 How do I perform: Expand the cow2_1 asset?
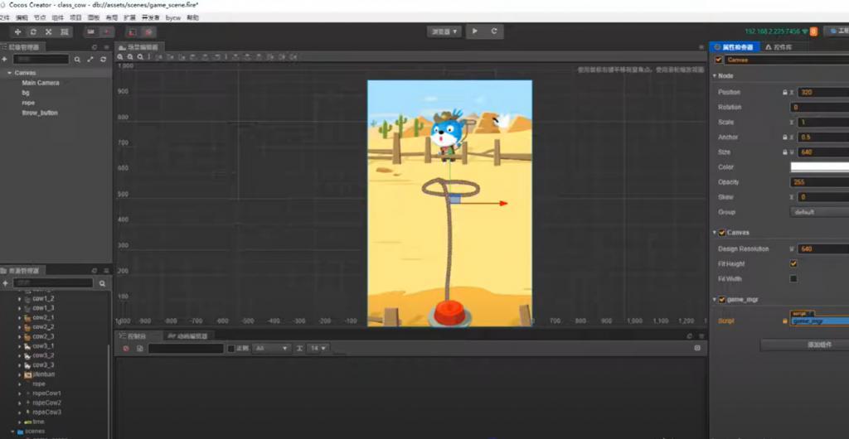[x=20, y=317]
